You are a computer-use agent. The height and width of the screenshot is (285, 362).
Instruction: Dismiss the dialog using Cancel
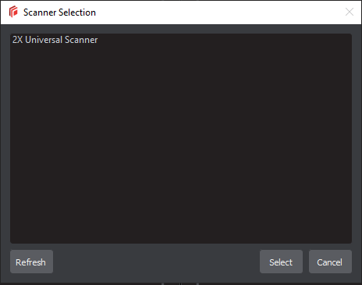pyautogui.click(x=330, y=262)
